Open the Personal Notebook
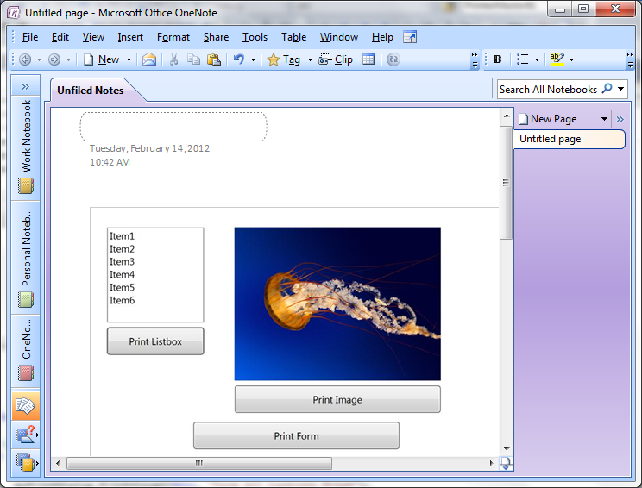This screenshot has width=642, height=488. pyautogui.click(x=26, y=258)
